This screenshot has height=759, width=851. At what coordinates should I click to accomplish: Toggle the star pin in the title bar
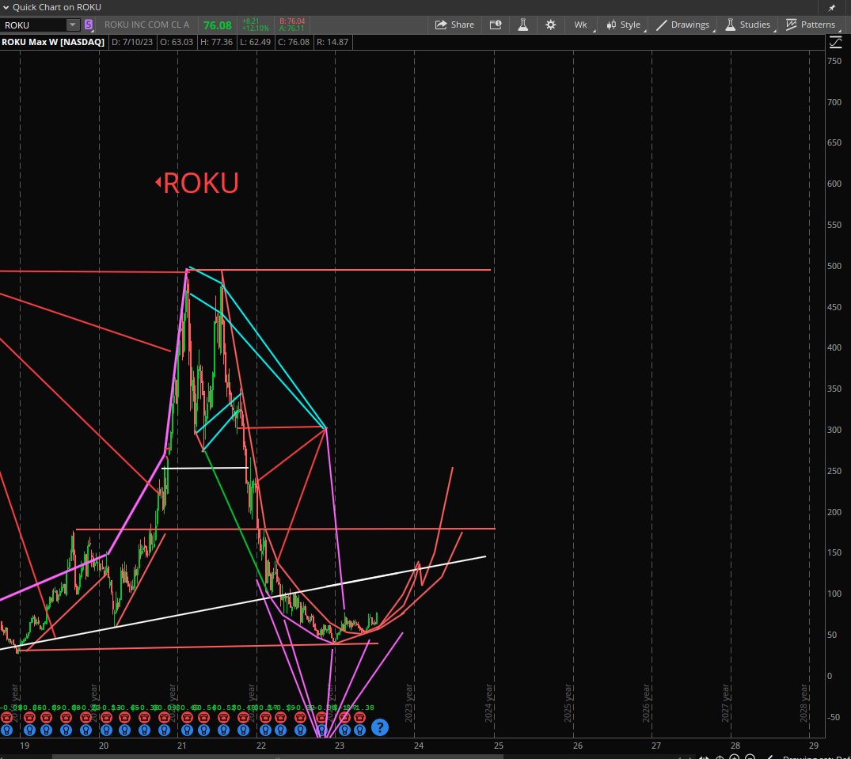coord(833,7)
